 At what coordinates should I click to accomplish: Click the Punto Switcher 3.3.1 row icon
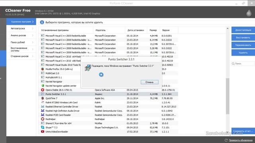(x=43, y=94)
